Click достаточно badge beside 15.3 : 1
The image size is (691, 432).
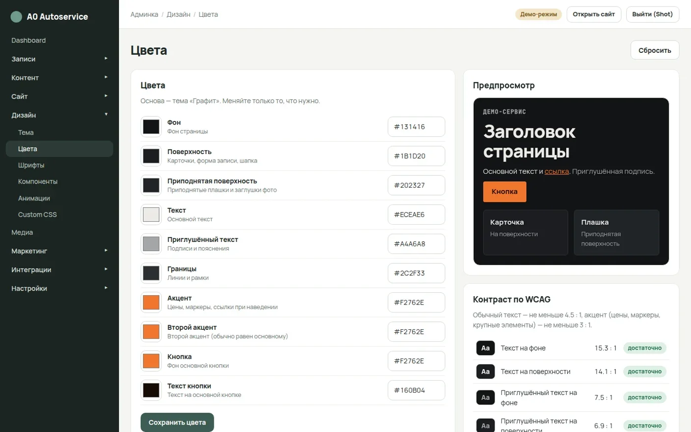645,348
